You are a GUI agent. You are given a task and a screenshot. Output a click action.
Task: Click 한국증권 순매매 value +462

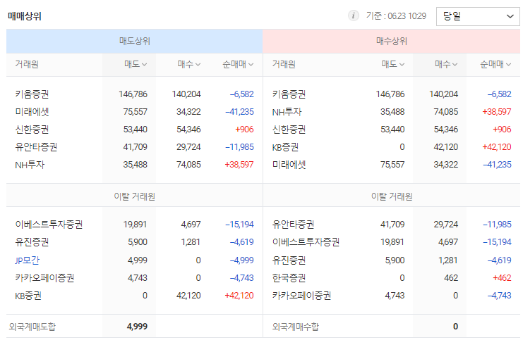(x=502, y=278)
